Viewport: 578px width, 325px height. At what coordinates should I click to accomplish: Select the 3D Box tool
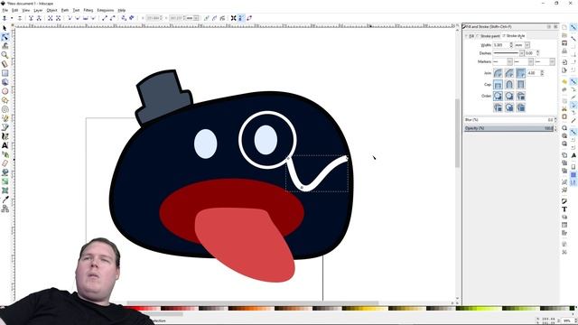(5, 82)
